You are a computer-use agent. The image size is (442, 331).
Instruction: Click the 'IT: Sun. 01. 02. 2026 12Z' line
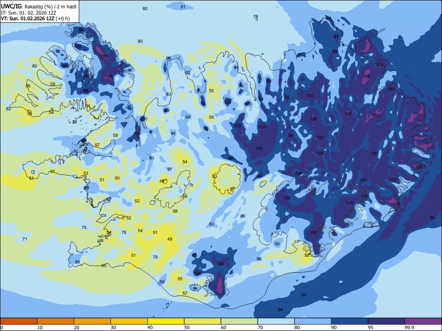(28, 13)
